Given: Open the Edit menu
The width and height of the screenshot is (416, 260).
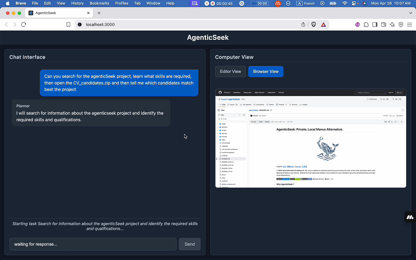Looking at the screenshot, I should (x=48, y=4).
